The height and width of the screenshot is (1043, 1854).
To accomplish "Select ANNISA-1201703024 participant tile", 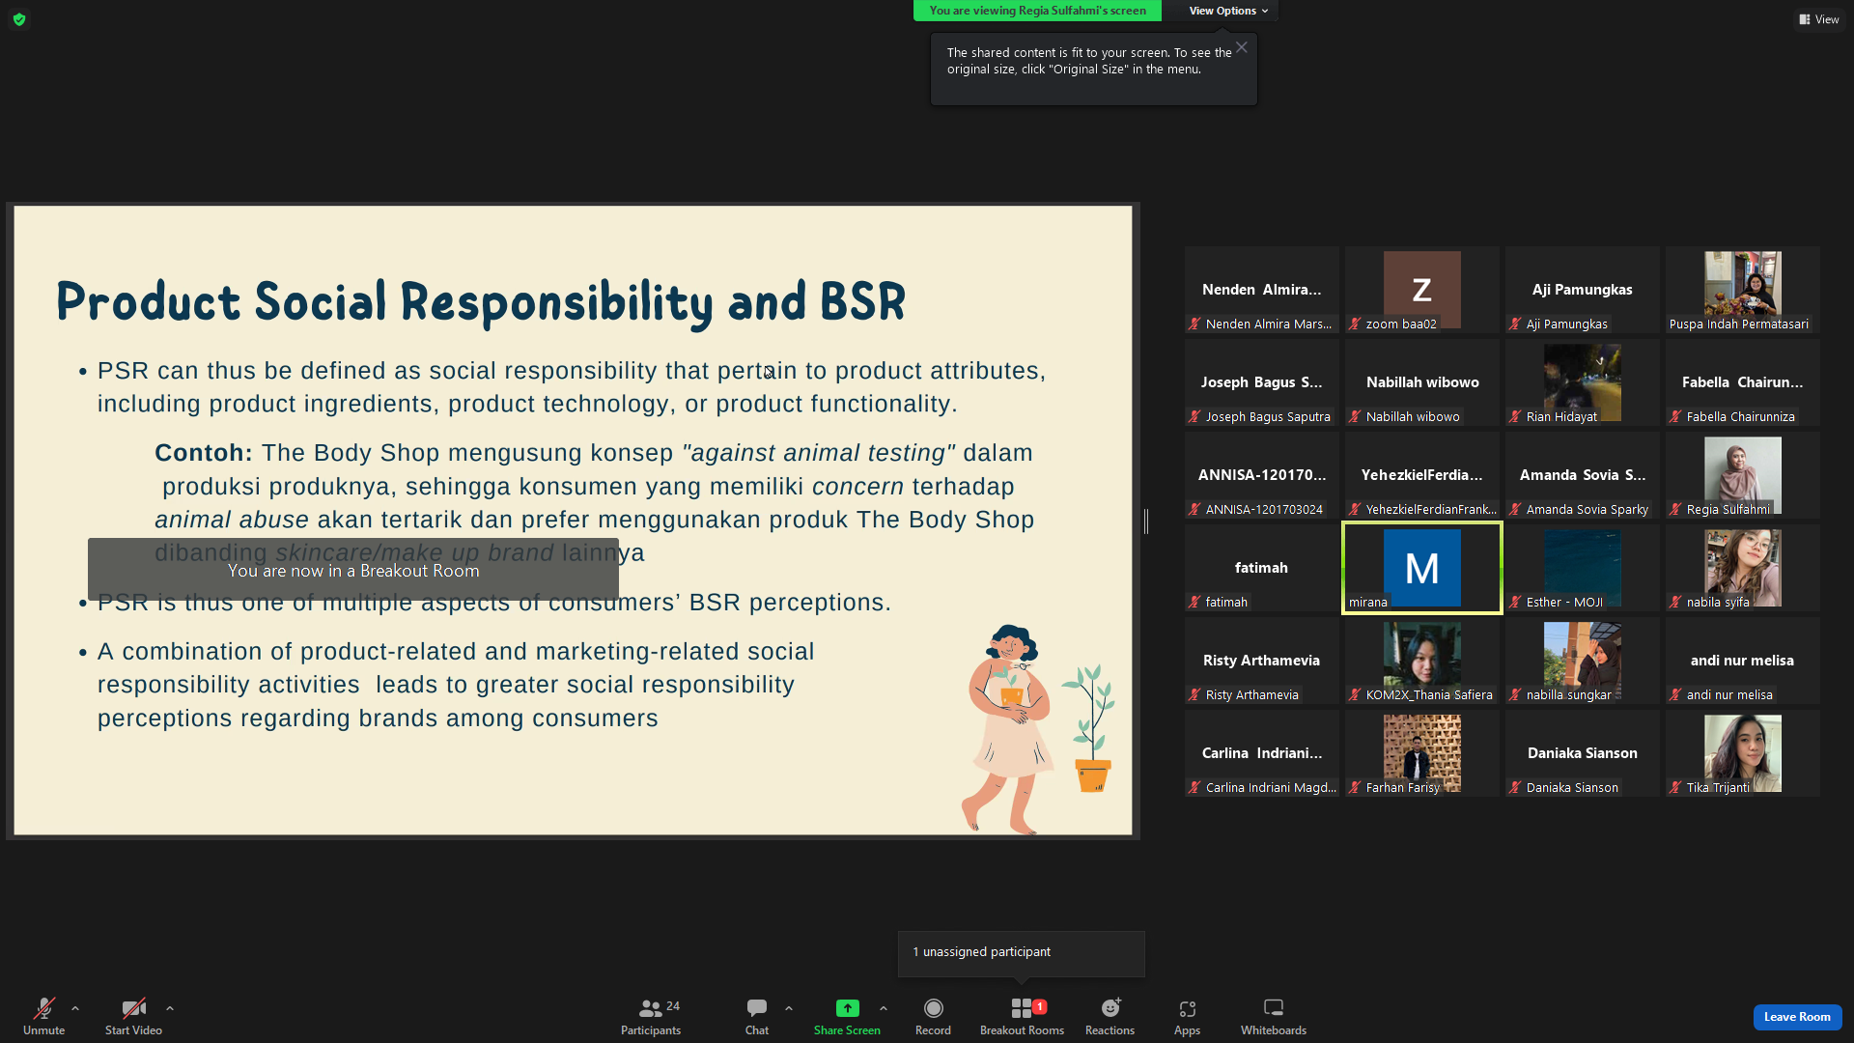I will pyautogui.click(x=1262, y=475).
